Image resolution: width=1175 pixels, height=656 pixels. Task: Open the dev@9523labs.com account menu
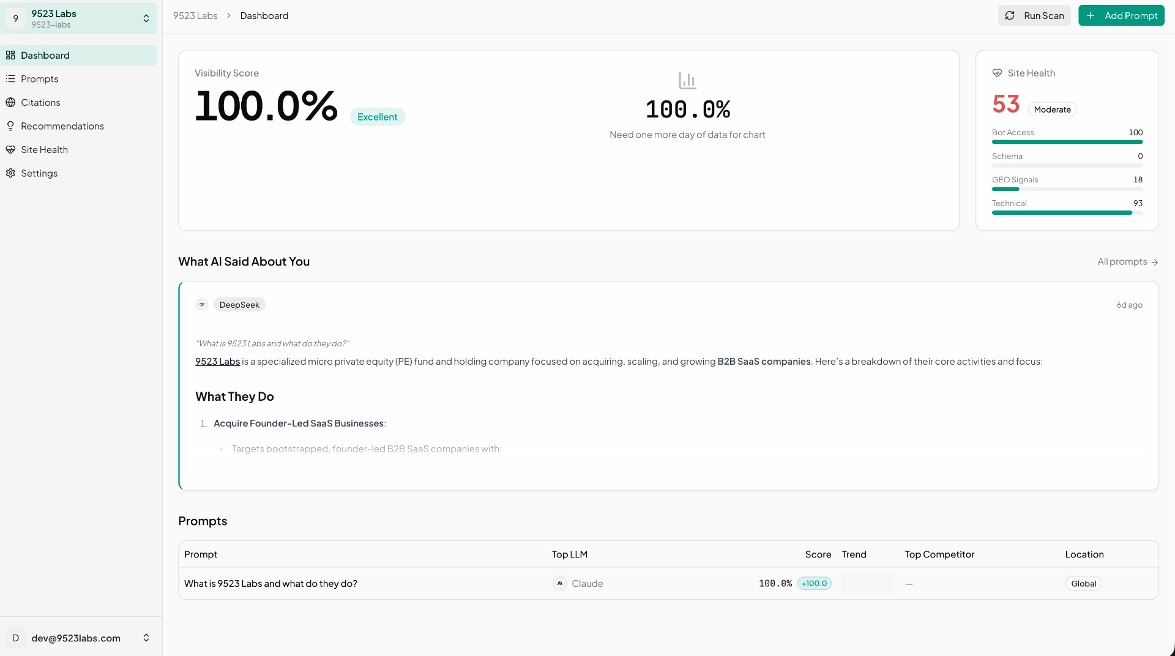tap(78, 638)
